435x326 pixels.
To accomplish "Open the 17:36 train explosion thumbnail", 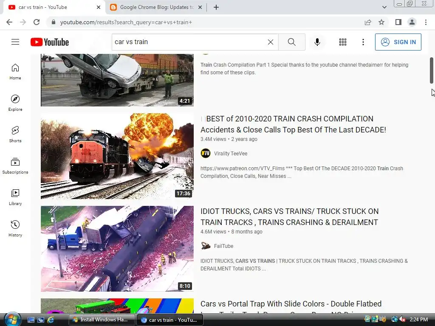I will [x=117, y=156].
